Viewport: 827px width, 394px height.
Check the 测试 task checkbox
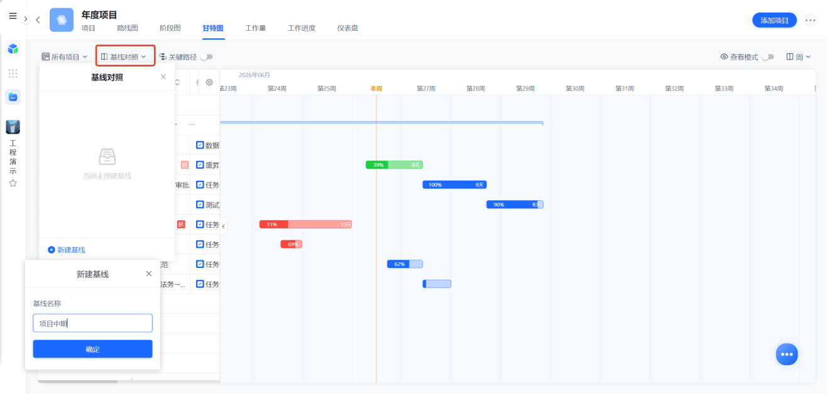(200, 205)
